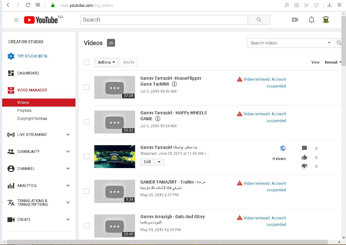Open the YouTube hamburger guide menu

click(x=16, y=20)
